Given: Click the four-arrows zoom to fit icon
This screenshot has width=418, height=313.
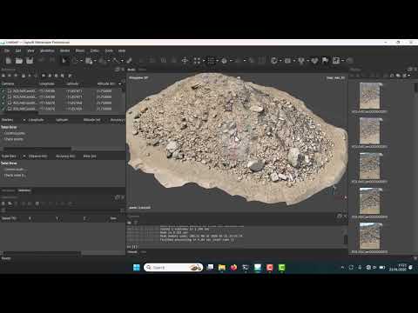Looking at the screenshot, I should [x=197, y=60].
